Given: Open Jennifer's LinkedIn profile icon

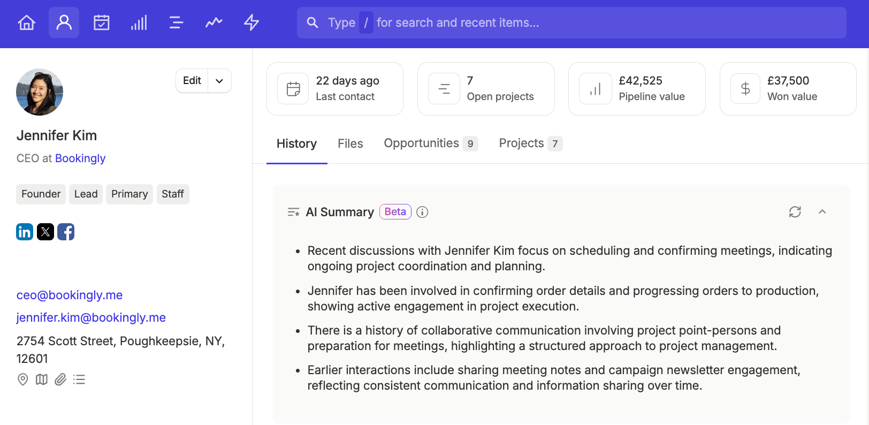Looking at the screenshot, I should [x=25, y=232].
